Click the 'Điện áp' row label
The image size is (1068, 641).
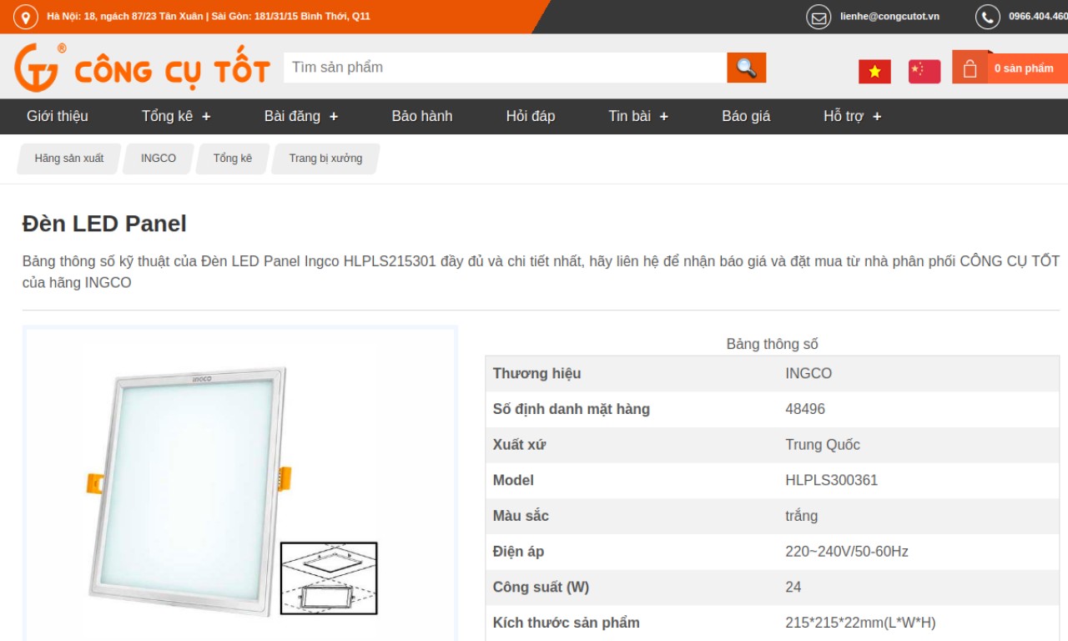click(518, 552)
